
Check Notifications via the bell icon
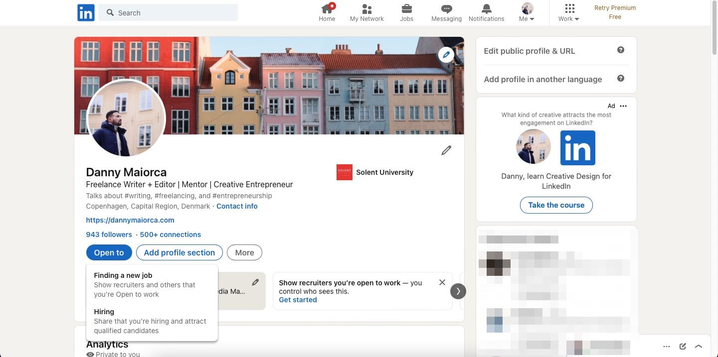[486, 9]
